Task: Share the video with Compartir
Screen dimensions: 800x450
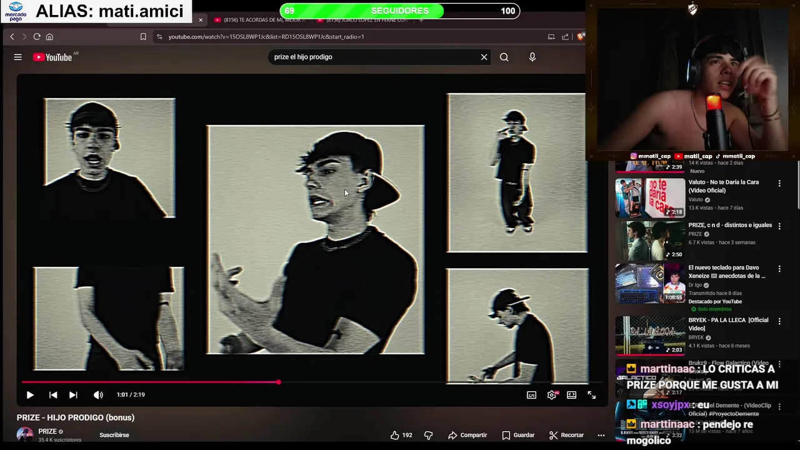Action: coord(467,435)
